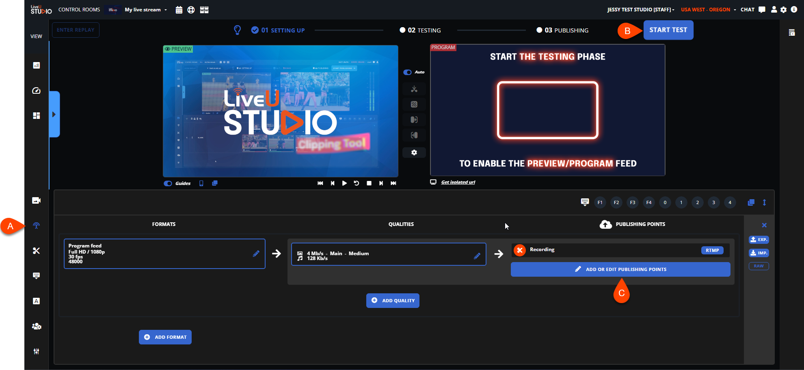Click the CHAT label
The width and height of the screenshot is (804, 370).
[748, 10]
